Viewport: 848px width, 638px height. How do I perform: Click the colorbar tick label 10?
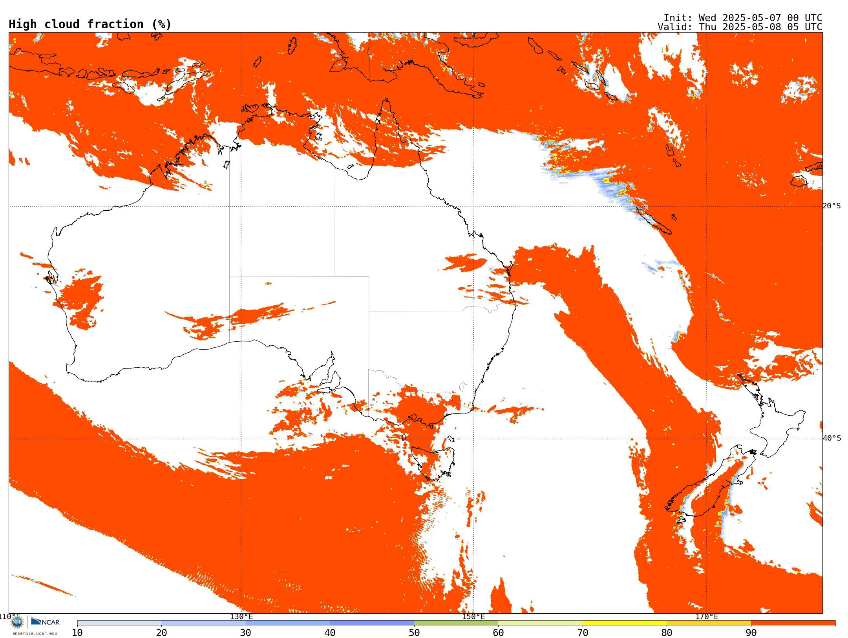[77, 633]
